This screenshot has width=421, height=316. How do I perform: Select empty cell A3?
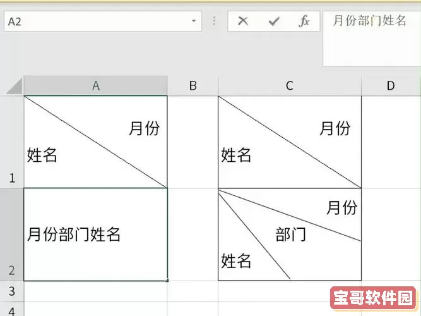pyautogui.click(x=95, y=291)
